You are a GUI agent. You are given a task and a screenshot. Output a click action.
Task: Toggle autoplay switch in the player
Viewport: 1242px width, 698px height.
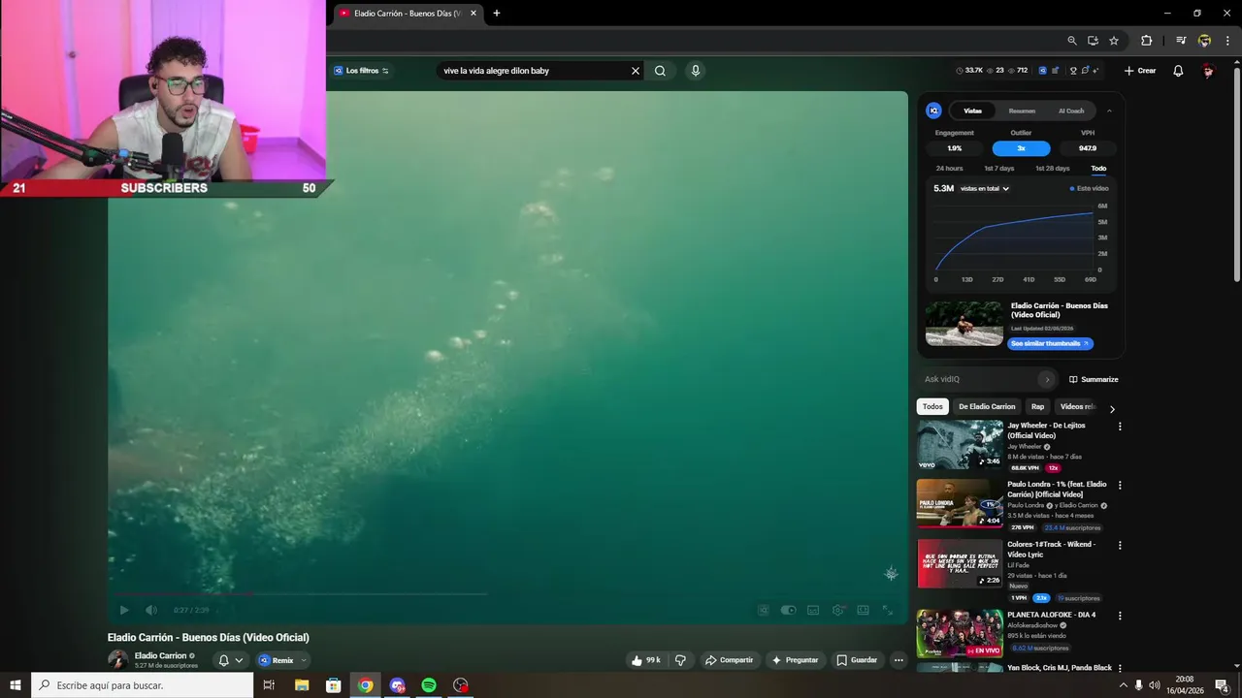(788, 610)
